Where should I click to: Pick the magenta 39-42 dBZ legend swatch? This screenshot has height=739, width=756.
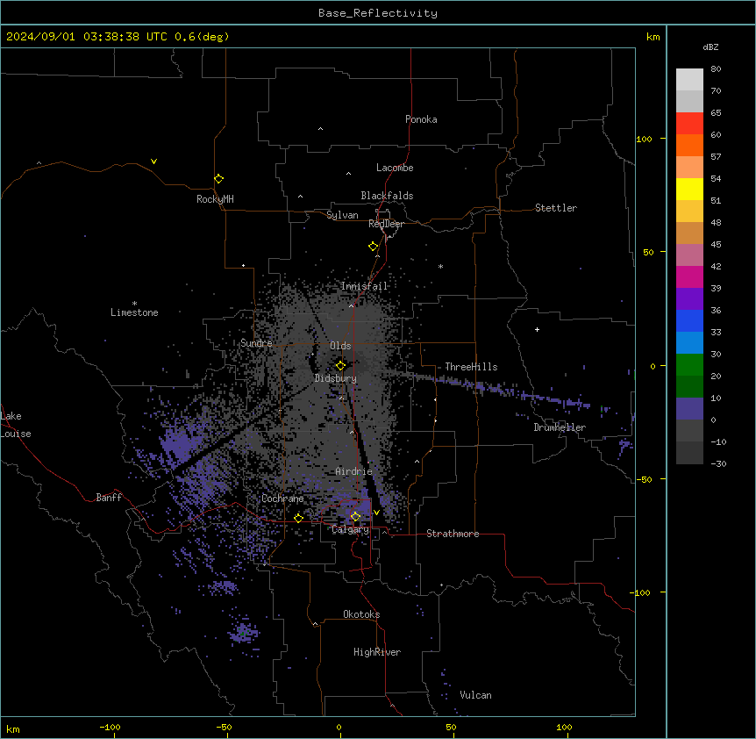click(689, 276)
